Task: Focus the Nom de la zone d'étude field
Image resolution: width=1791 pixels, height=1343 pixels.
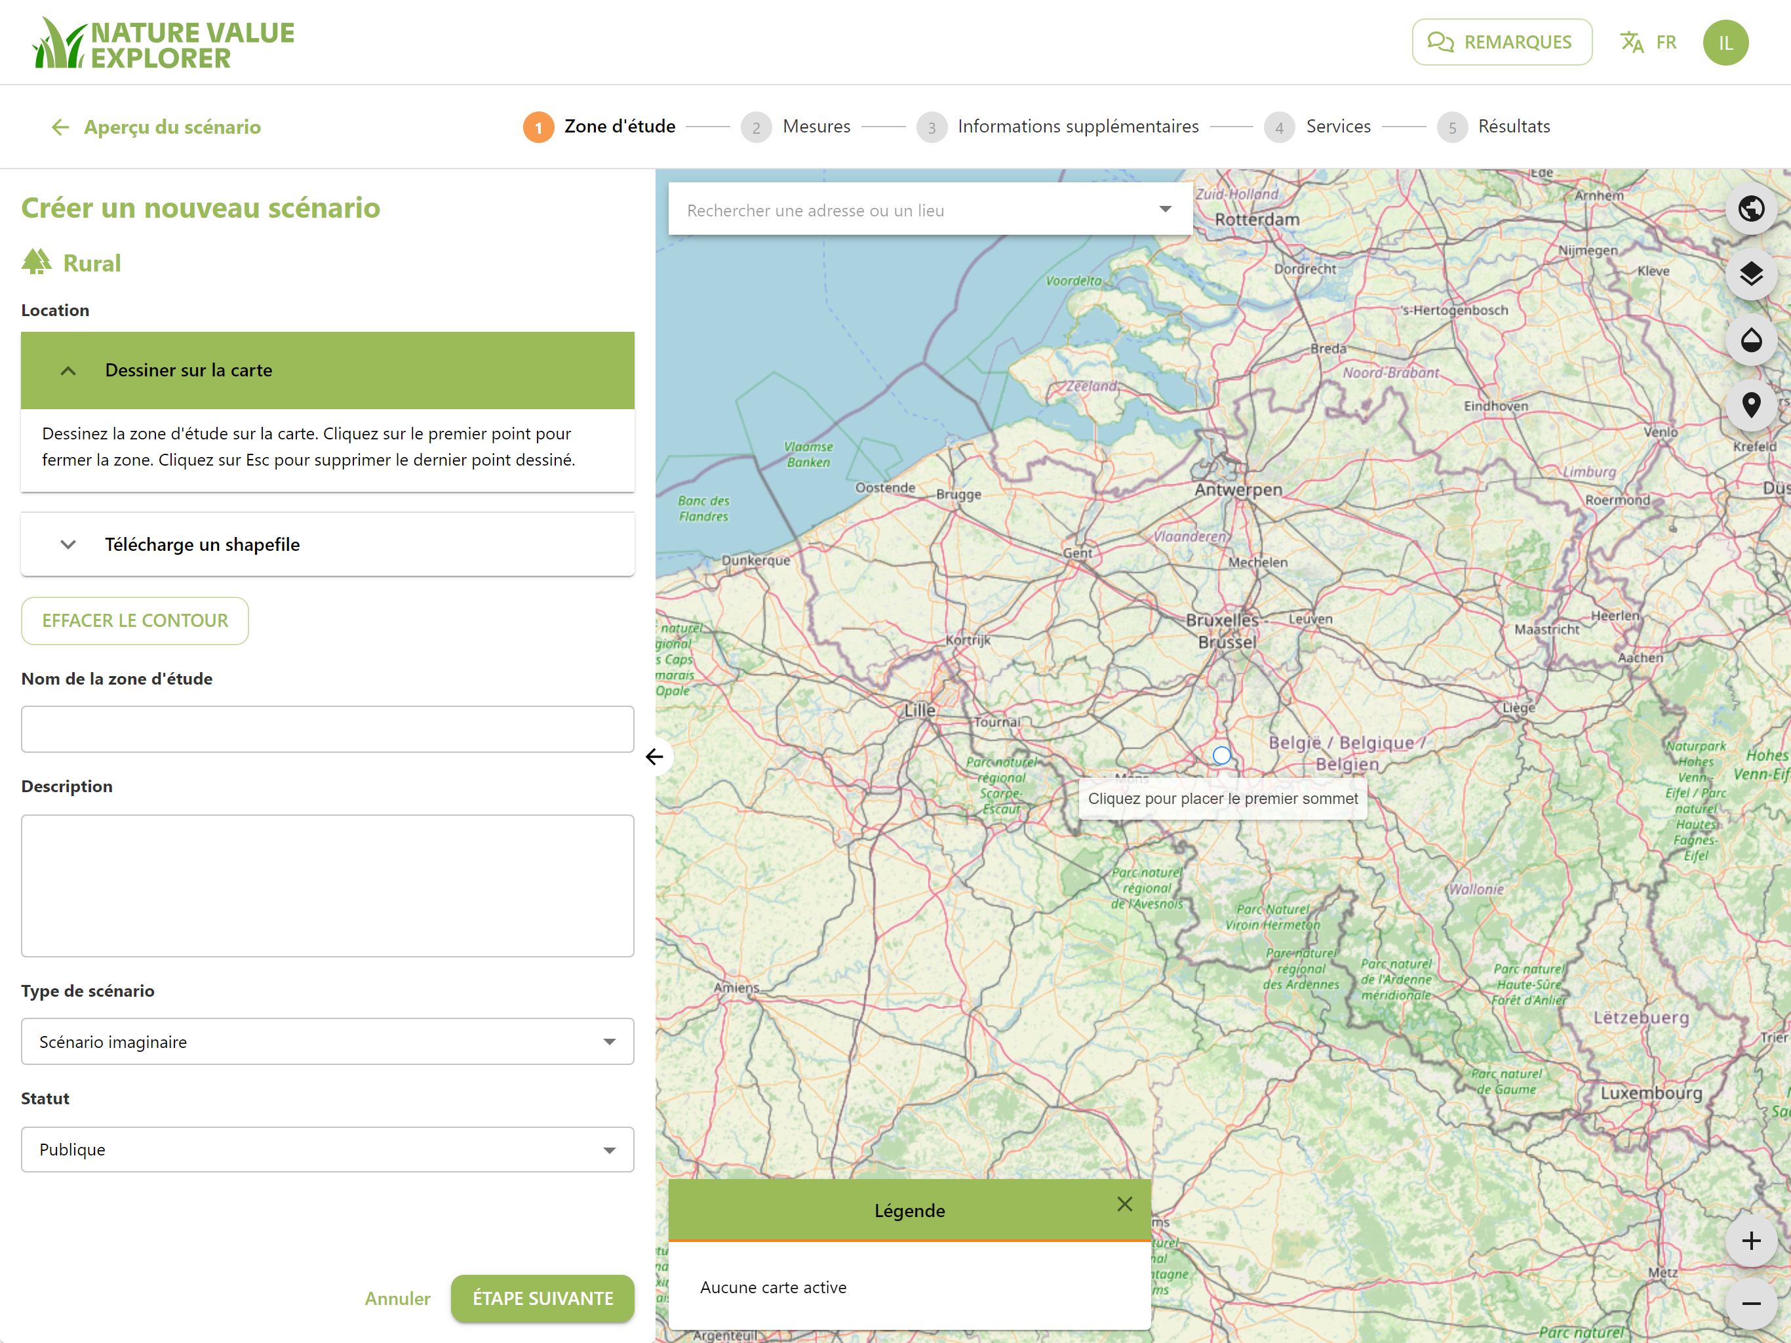Action: [x=327, y=729]
